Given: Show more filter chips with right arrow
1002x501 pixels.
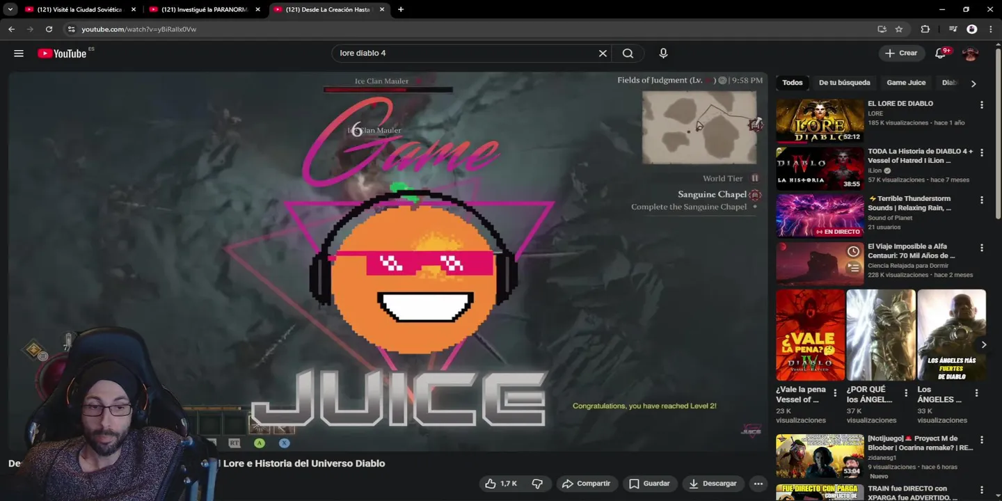Looking at the screenshot, I should (973, 83).
